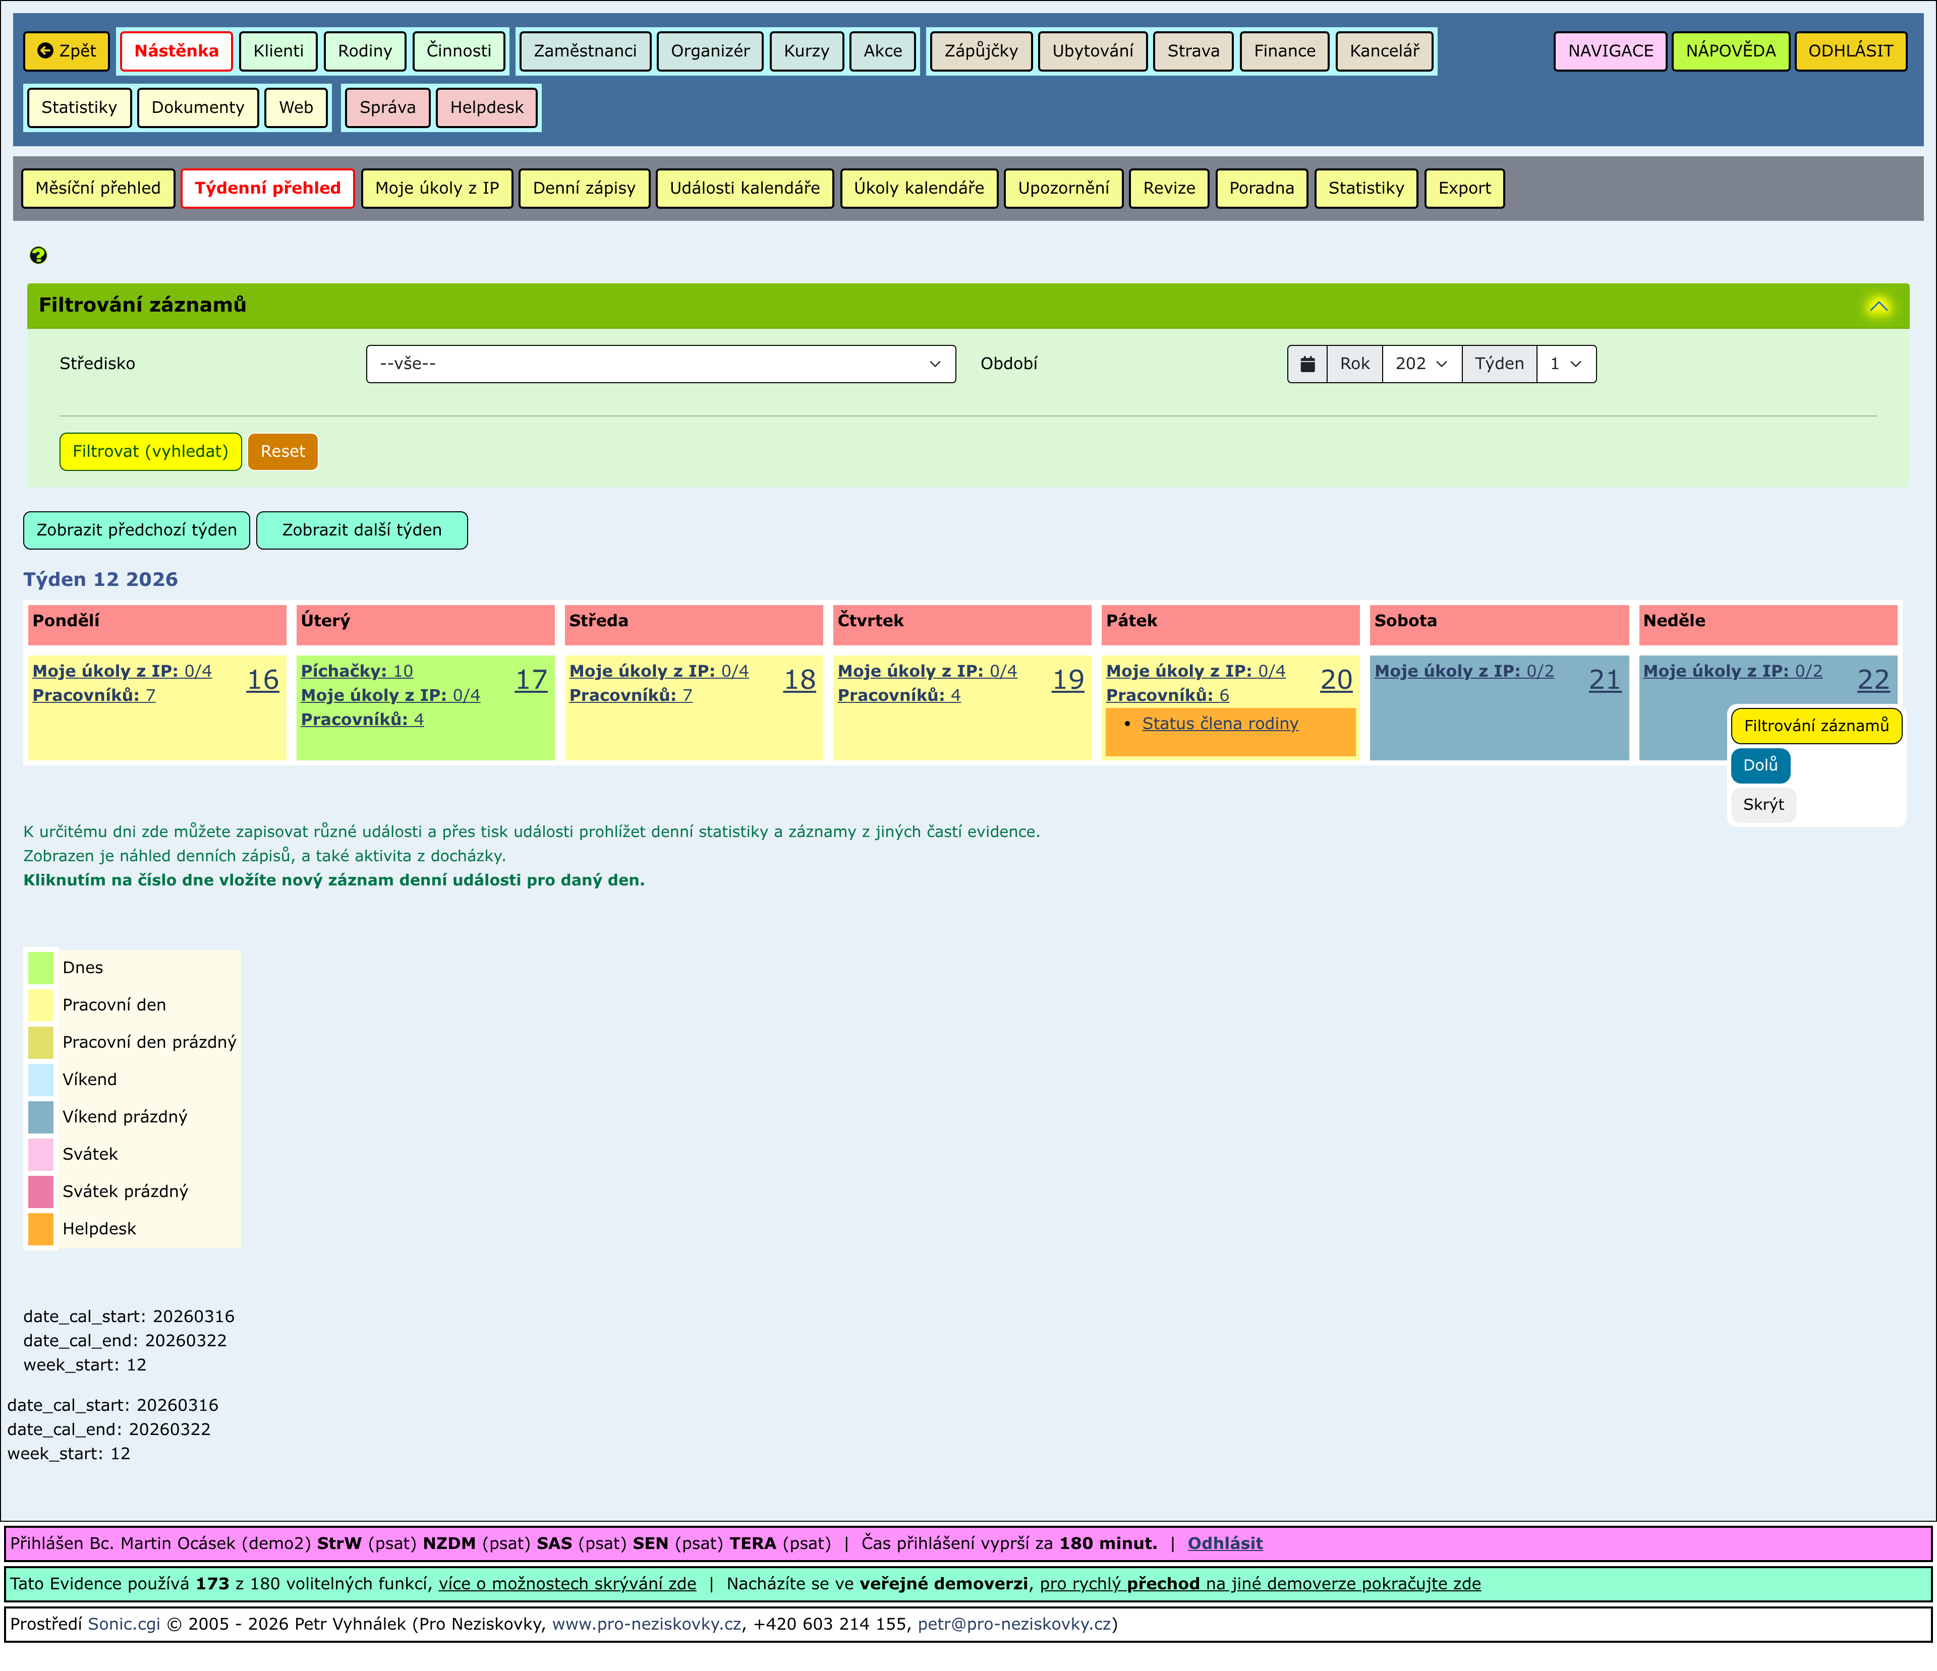Switch to the Měsíční přehled tab
This screenshot has width=1937, height=1671.
[x=98, y=188]
